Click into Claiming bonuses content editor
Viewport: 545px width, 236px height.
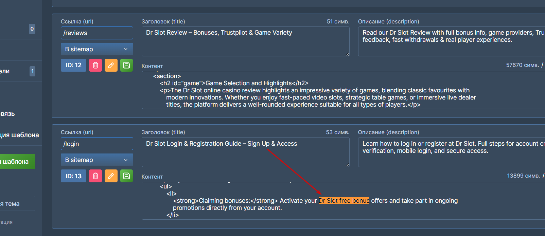point(343,201)
